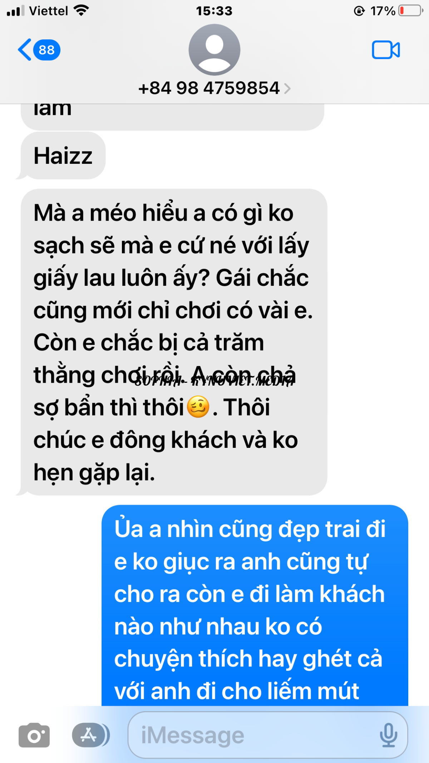429x763 pixels.
Task: Toggle the App Store apps drawer
Action: click(91, 735)
